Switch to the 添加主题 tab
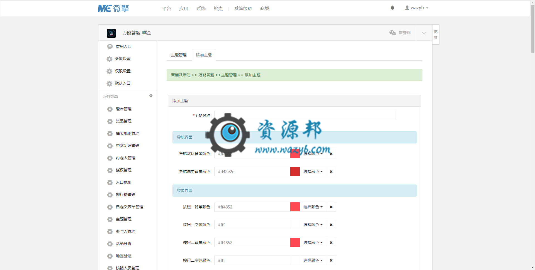The image size is (535, 270). [204, 55]
